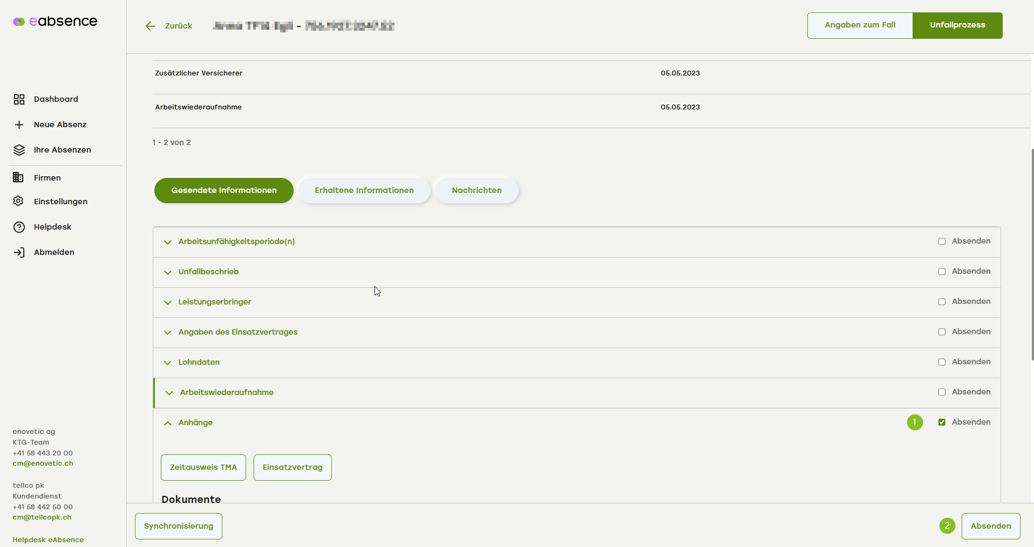The height and width of the screenshot is (547, 1034).
Task: Enable Absenden checkbox for Unfallbeschrieb
Action: tap(942, 272)
